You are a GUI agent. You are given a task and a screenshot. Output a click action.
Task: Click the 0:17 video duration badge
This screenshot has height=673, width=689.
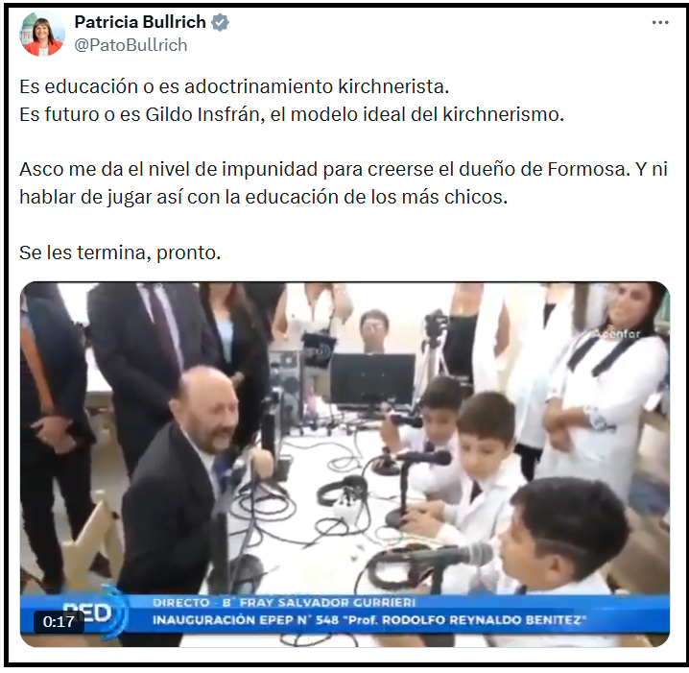59,621
